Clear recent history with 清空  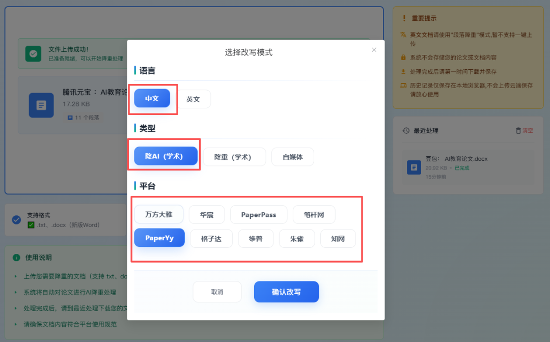[x=525, y=131]
